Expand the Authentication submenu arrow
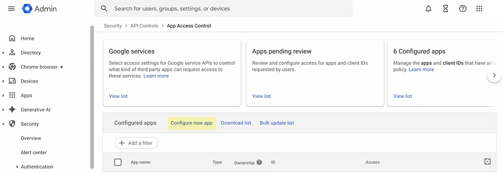The height and width of the screenshot is (173, 503). [x=17, y=167]
